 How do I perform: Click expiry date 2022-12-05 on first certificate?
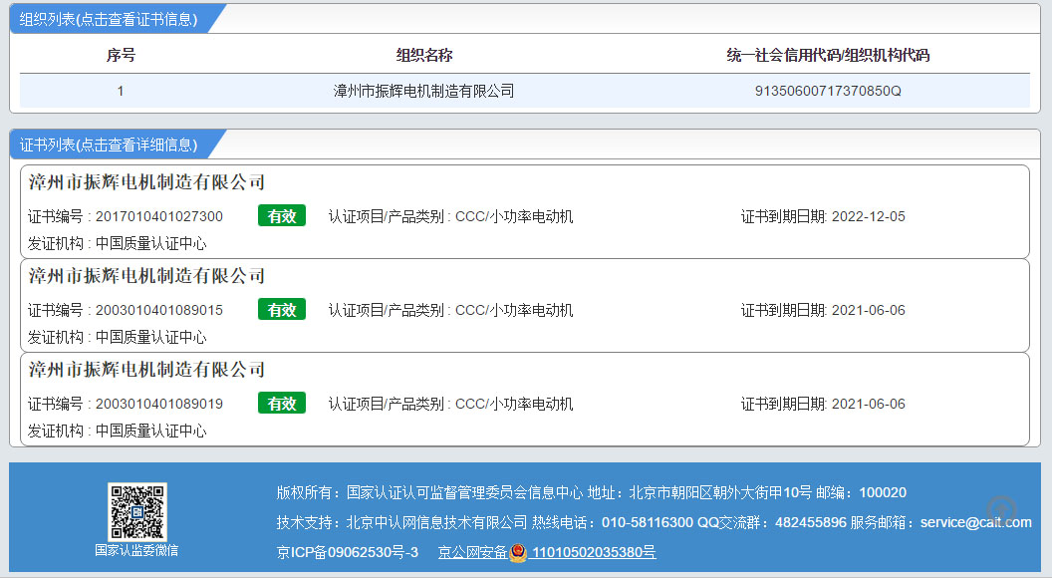coord(868,216)
